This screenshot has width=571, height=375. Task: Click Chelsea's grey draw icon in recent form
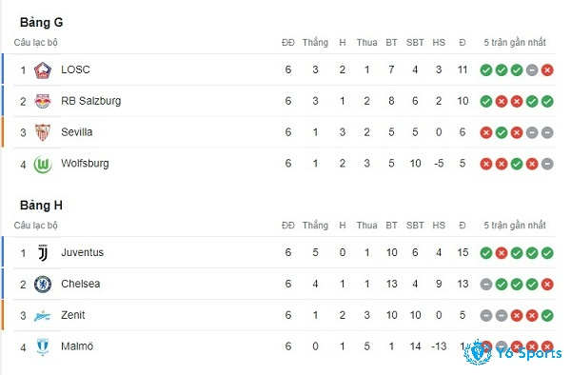click(485, 284)
